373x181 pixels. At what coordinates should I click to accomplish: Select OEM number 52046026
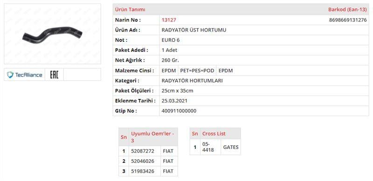click(143, 161)
